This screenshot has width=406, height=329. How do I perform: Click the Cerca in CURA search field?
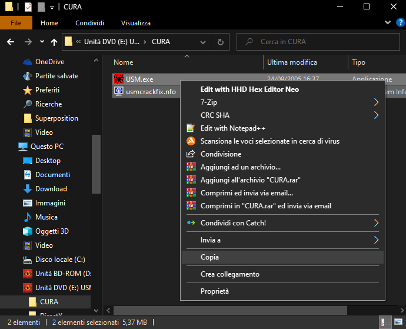click(318, 42)
